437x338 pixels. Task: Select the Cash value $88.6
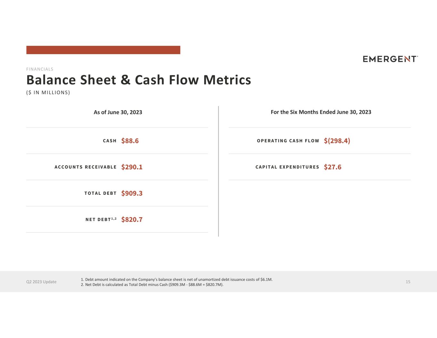tap(130, 141)
